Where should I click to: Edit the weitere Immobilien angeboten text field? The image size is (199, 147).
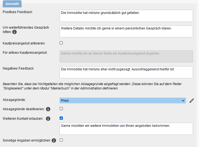pos(126,129)
